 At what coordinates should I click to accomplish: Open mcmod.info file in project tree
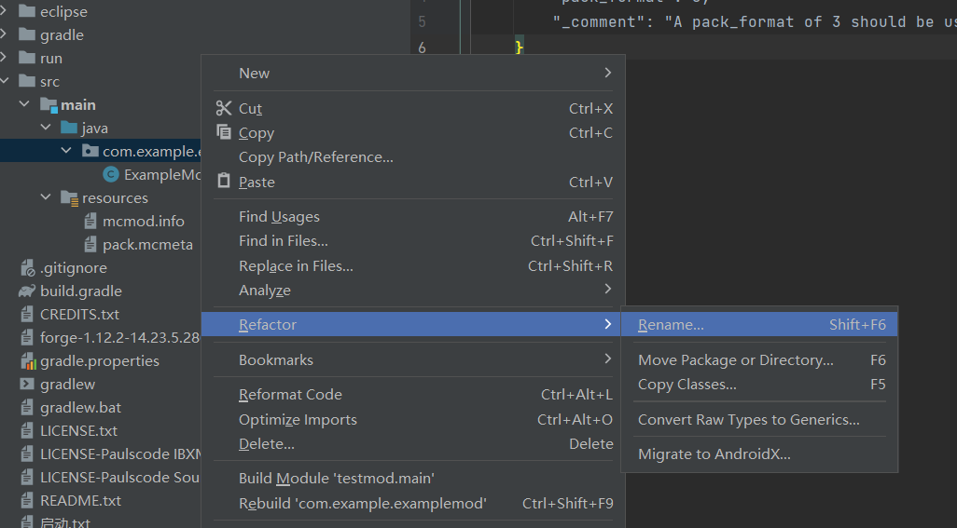tap(143, 221)
